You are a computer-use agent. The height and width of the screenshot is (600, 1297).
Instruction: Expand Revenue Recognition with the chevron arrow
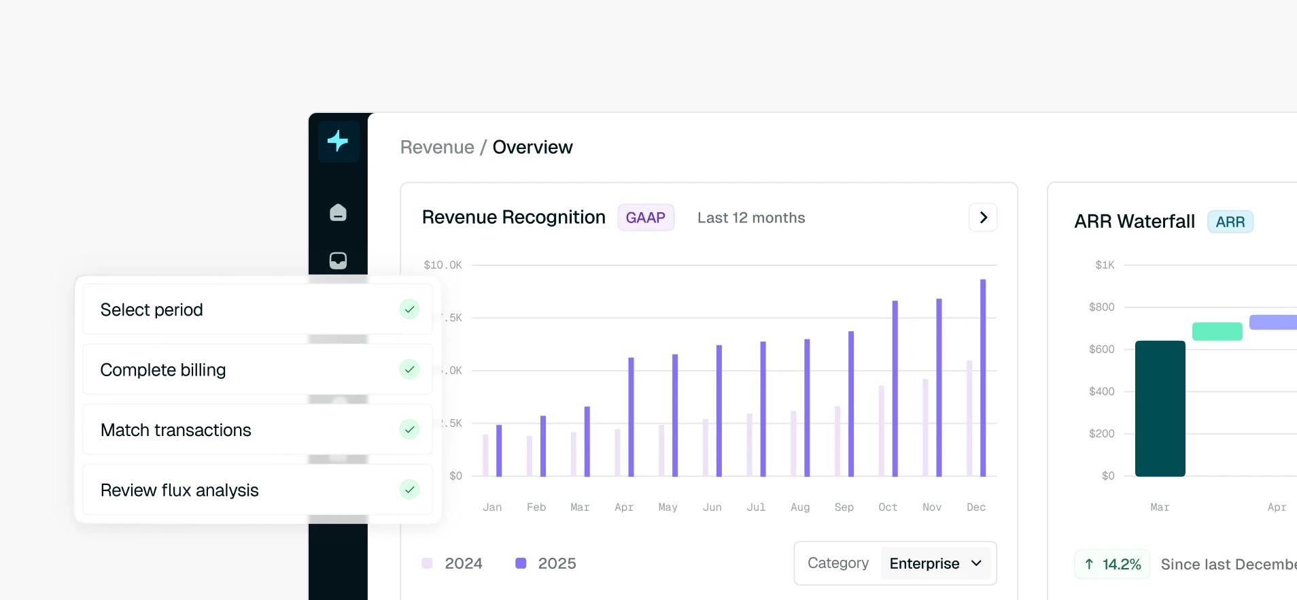click(983, 218)
